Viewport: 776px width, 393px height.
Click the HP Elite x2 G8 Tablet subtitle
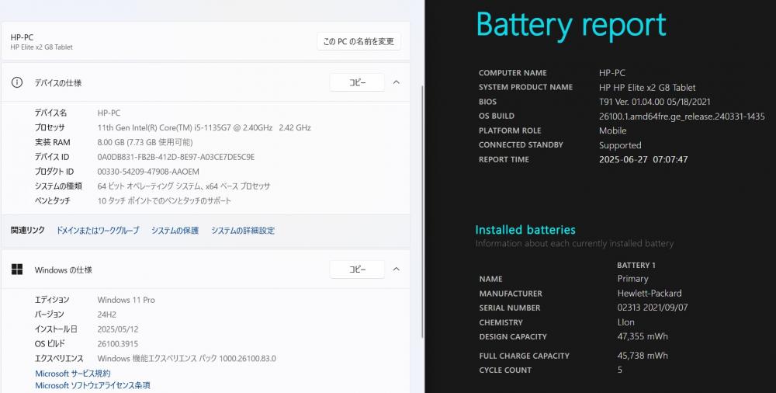tap(42, 47)
